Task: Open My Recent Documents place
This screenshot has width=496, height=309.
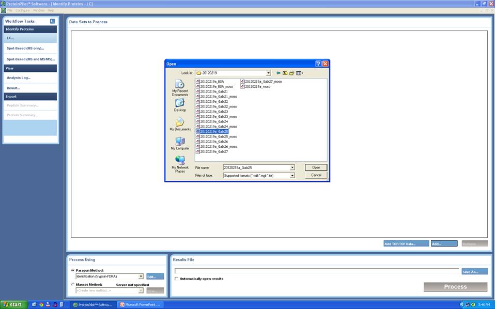Action: click(x=180, y=88)
